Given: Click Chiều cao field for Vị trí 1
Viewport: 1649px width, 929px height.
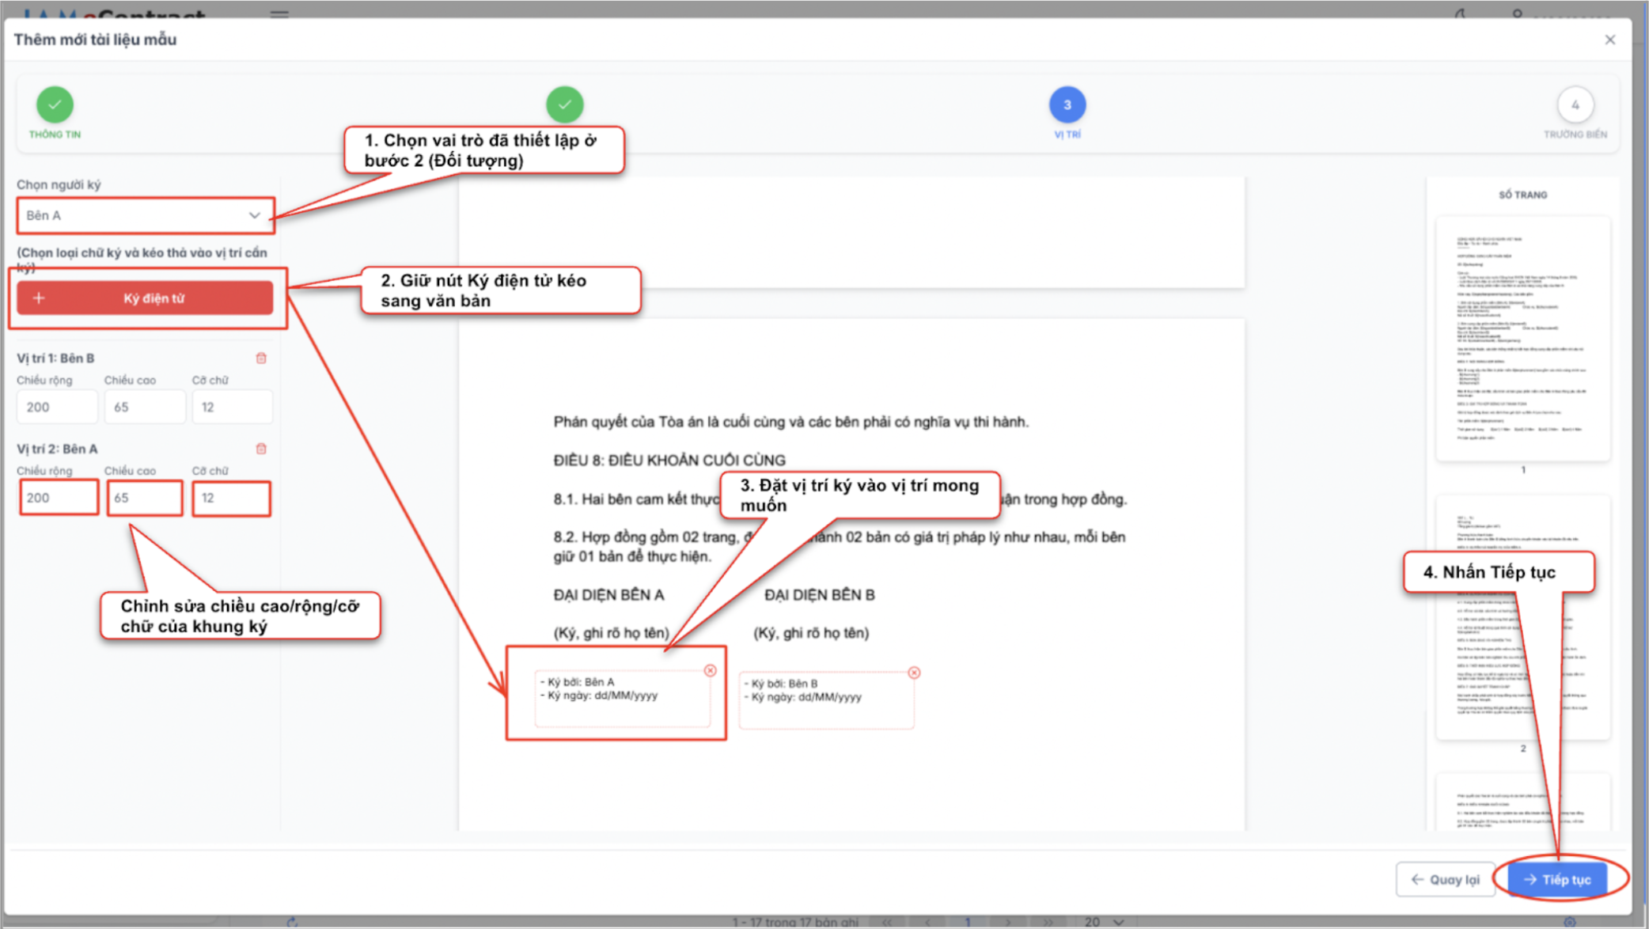Looking at the screenshot, I should pyautogui.click(x=144, y=408).
